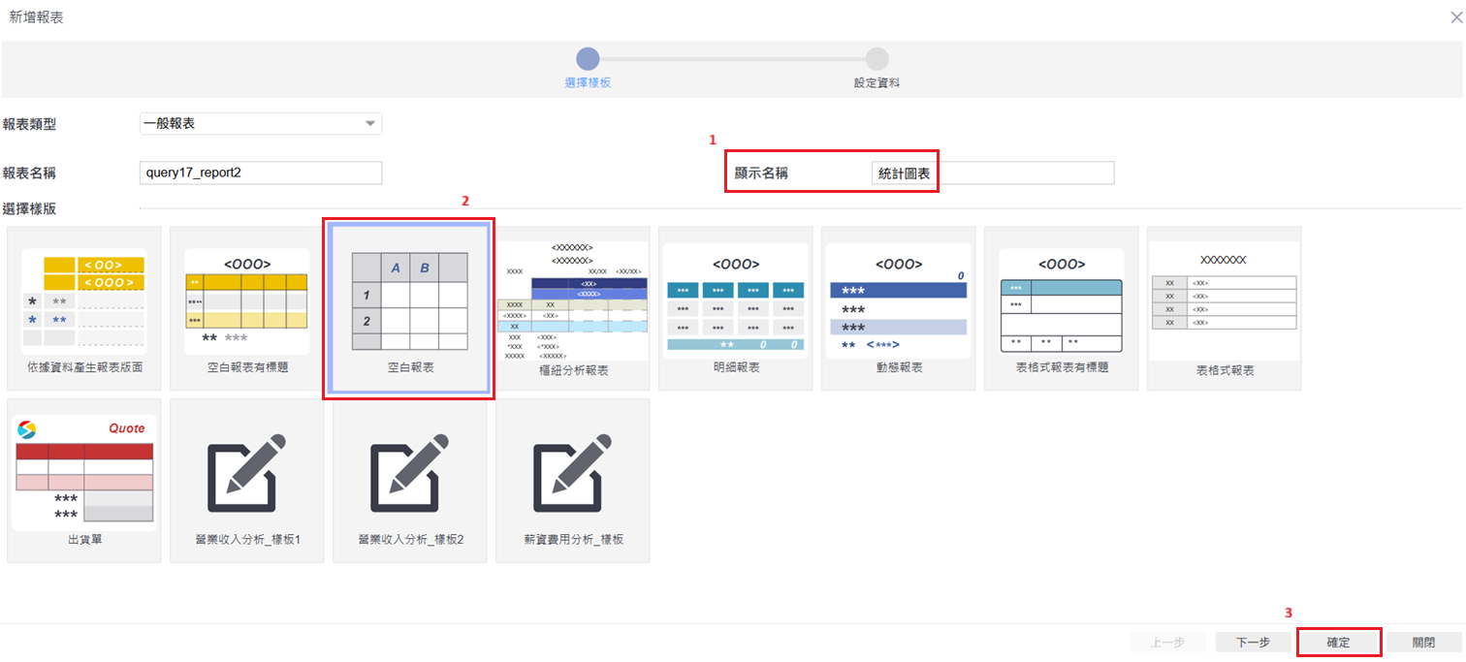Choose the 空白報表有標題 template

click(x=247, y=301)
